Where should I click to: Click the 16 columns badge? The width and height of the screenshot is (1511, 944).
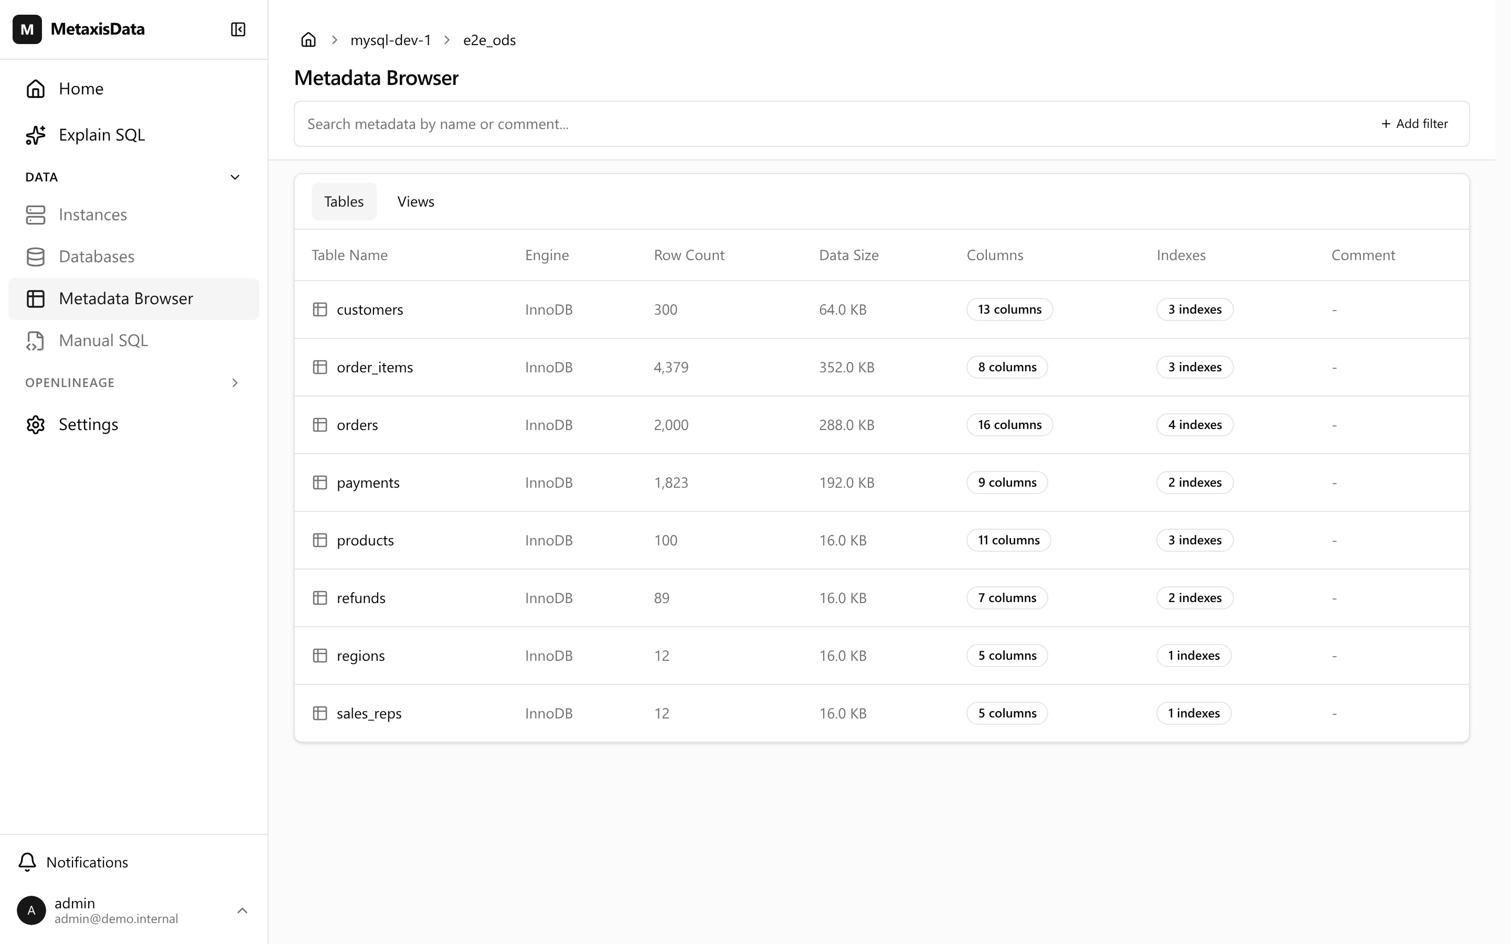pos(1009,425)
